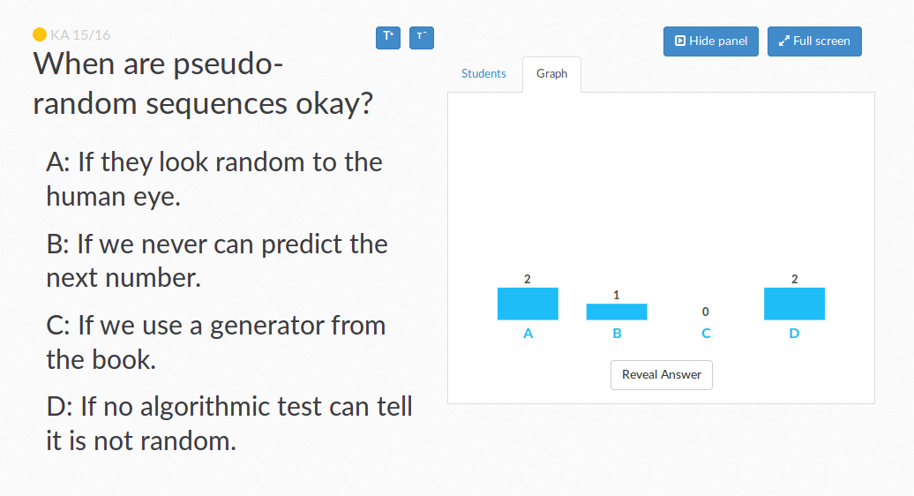Switch to the Students tab
914x496 pixels.
483,74
